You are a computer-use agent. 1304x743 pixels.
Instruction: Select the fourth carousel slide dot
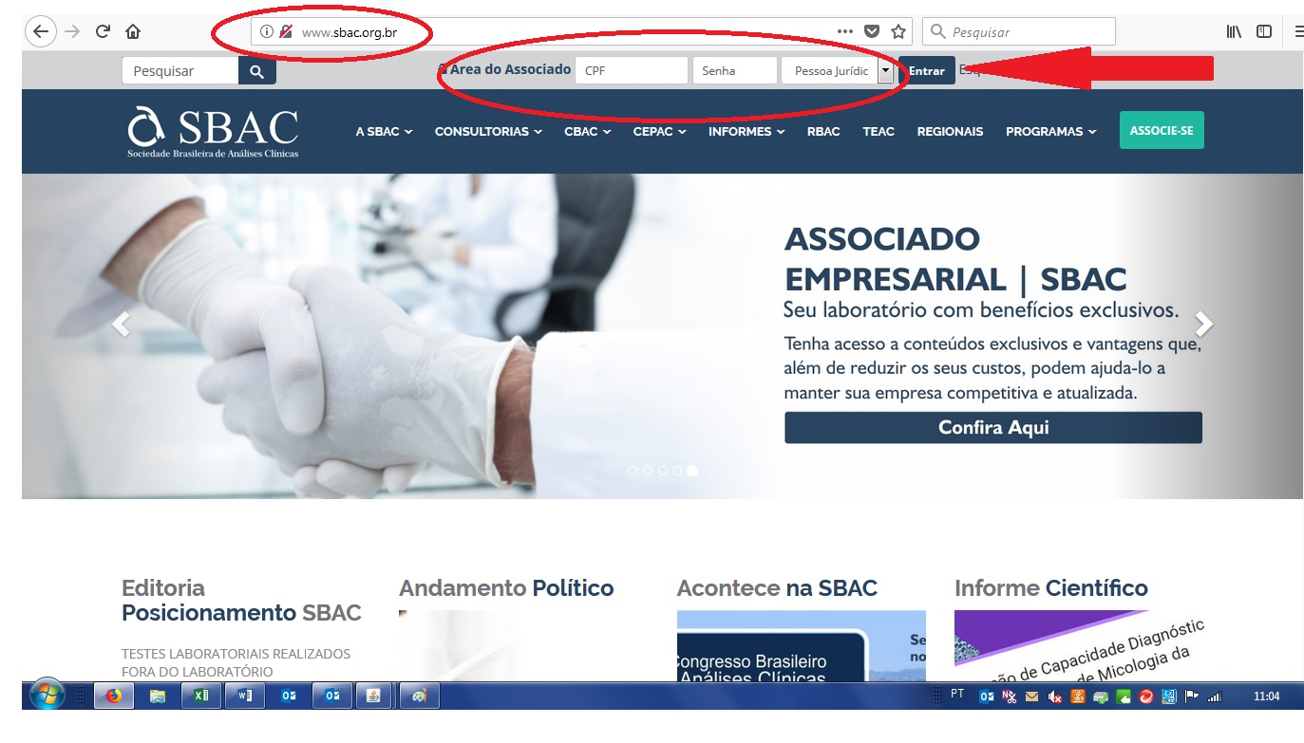click(x=677, y=470)
